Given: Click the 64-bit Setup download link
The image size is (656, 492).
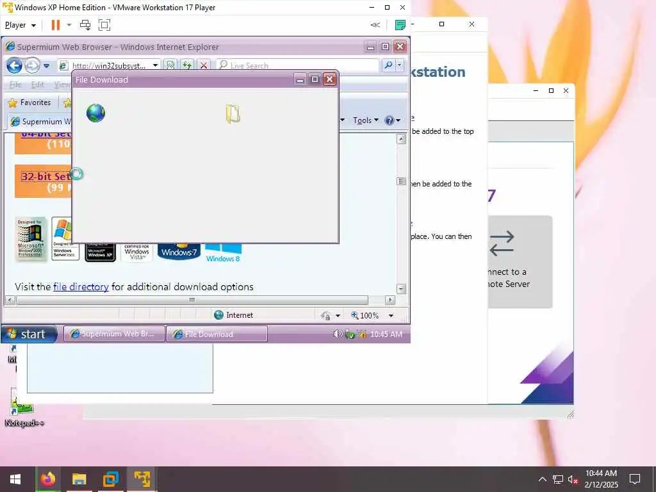Looking at the screenshot, I should pos(46,135).
